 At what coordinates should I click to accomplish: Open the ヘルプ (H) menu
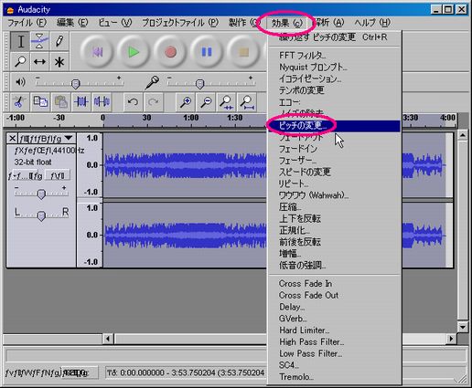click(372, 23)
